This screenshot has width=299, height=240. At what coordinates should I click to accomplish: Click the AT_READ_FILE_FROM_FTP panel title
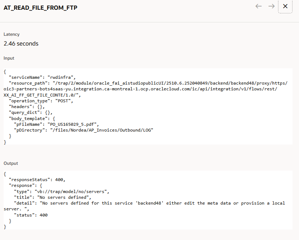coord(40,8)
